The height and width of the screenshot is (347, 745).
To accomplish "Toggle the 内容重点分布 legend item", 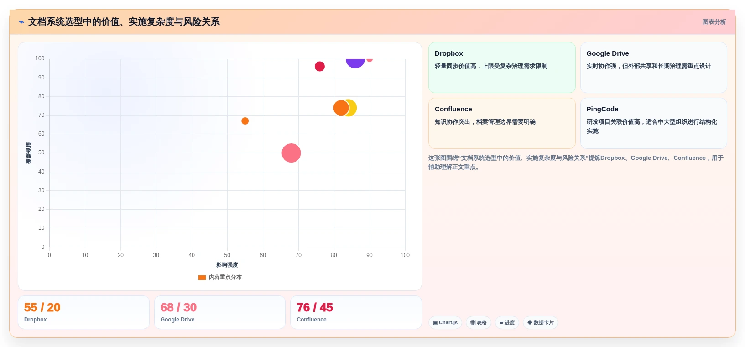I will [220, 277].
